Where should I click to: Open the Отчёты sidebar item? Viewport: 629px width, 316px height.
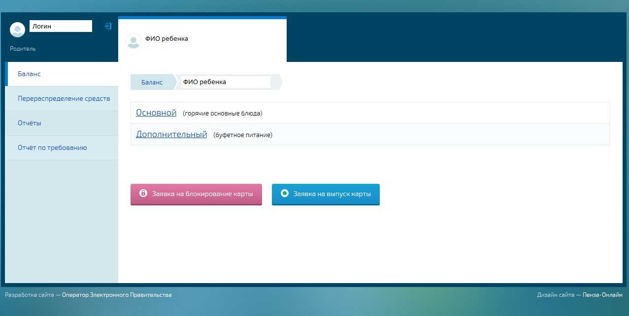pyautogui.click(x=29, y=123)
